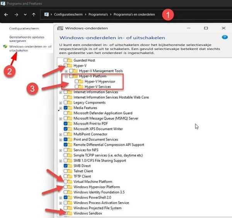Expand Windows Process Activation Service node
This screenshot has width=232, height=218.
pyautogui.click(x=61, y=203)
